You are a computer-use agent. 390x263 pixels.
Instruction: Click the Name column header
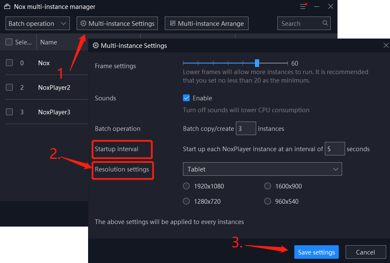click(49, 42)
